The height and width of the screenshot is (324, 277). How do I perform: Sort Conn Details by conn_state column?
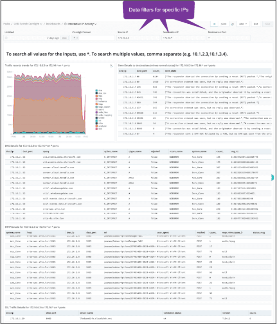pyautogui.click(x=171, y=71)
